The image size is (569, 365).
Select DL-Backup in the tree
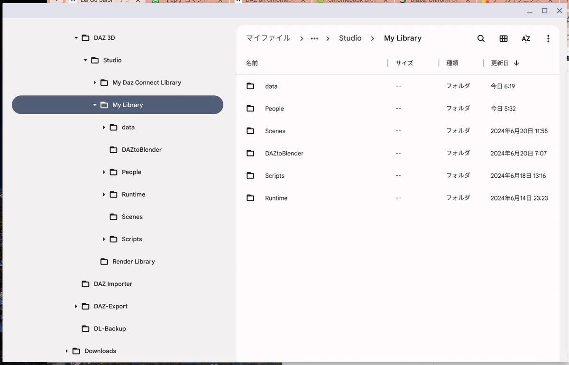click(110, 328)
